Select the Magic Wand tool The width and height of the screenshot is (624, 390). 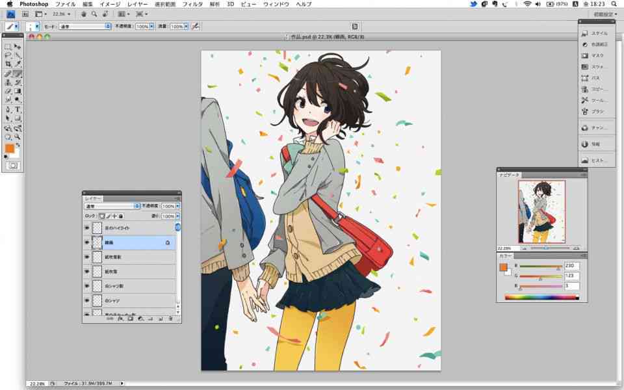pyautogui.click(x=18, y=55)
